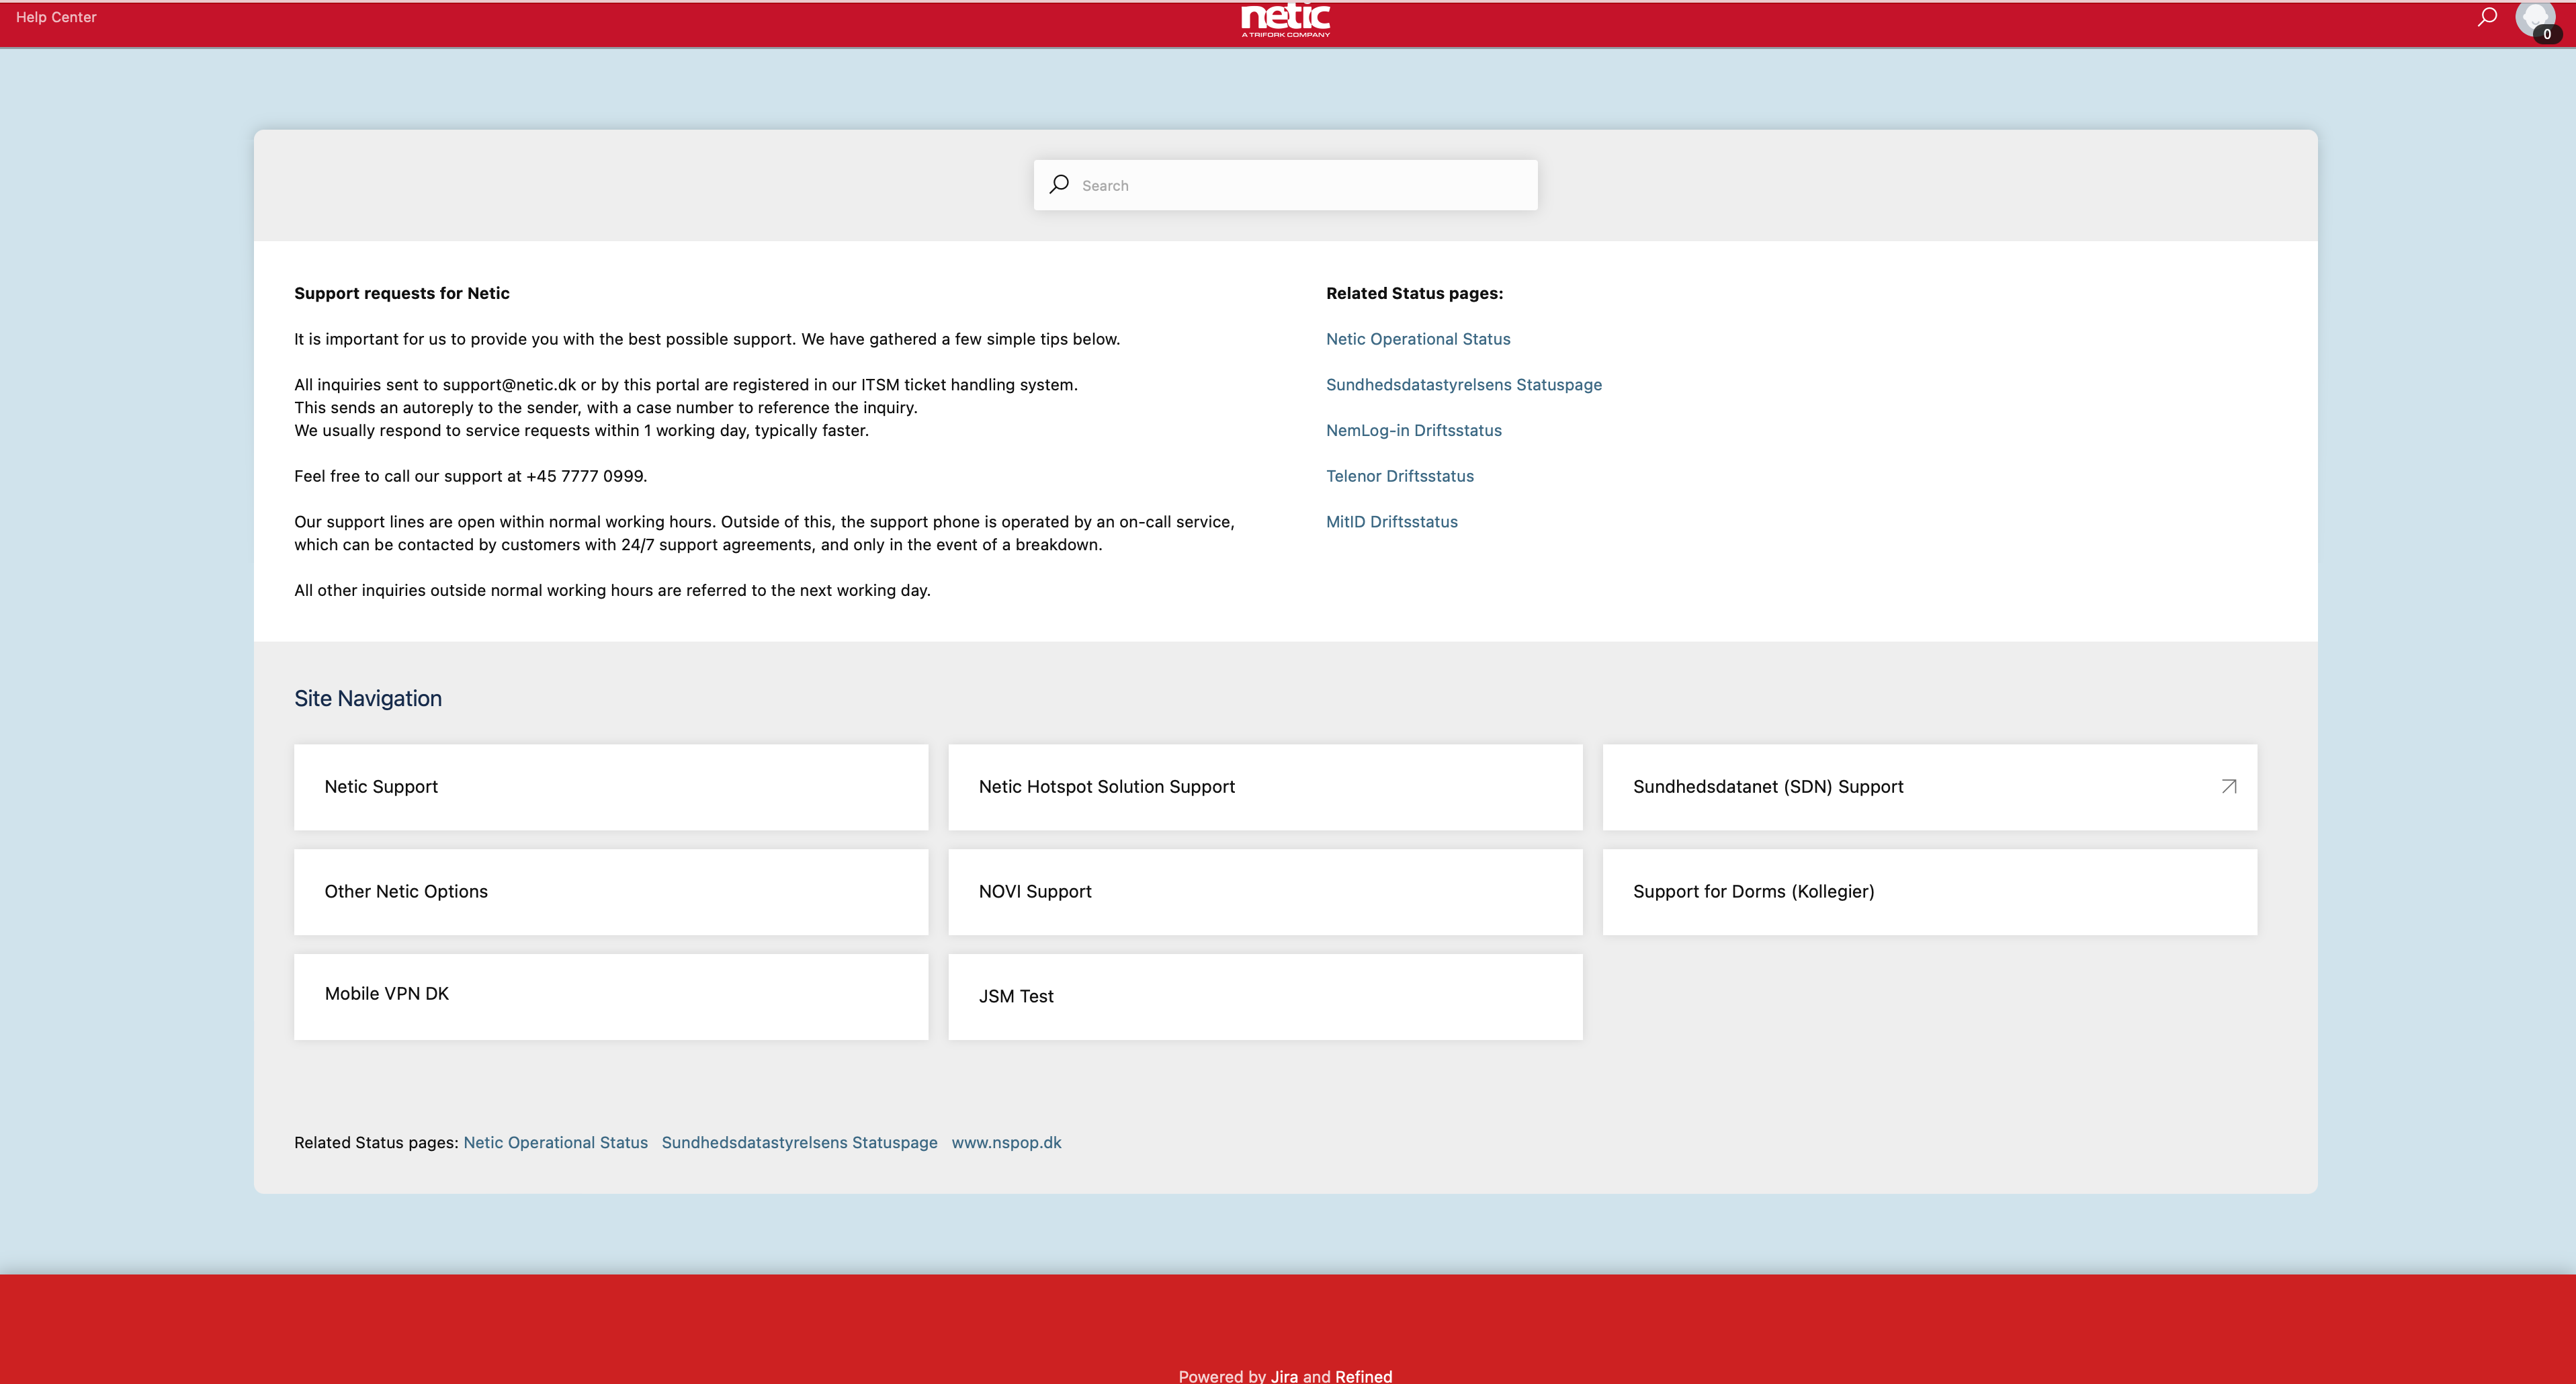
Task: Open the Other Netic Options card
Action: click(x=611, y=892)
